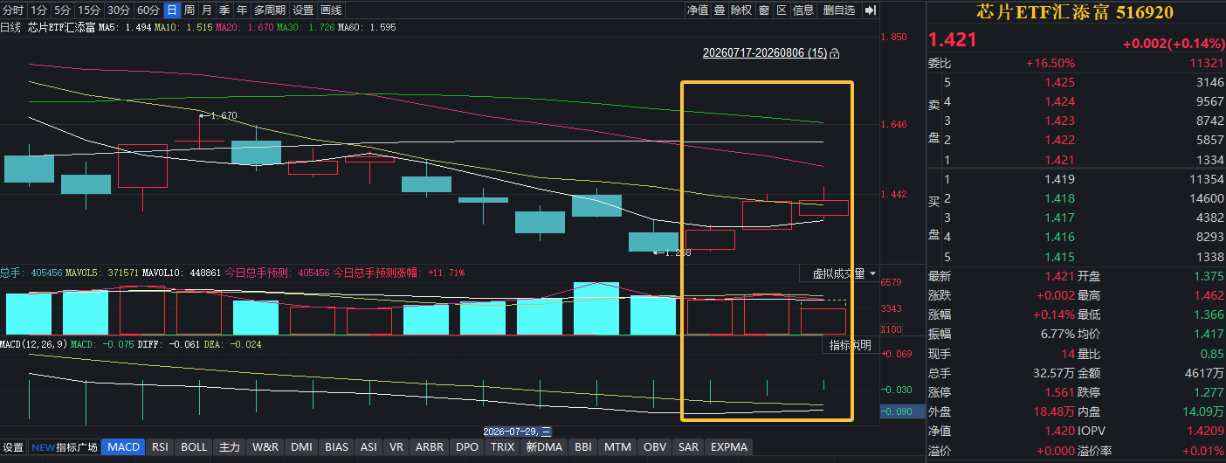Select the 周 weekly period
Image resolution: width=1226 pixels, height=463 pixels.
pos(189,10)
